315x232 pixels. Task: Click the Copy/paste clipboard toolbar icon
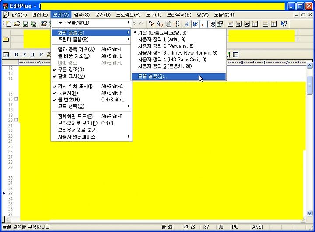tap(168, 24)
